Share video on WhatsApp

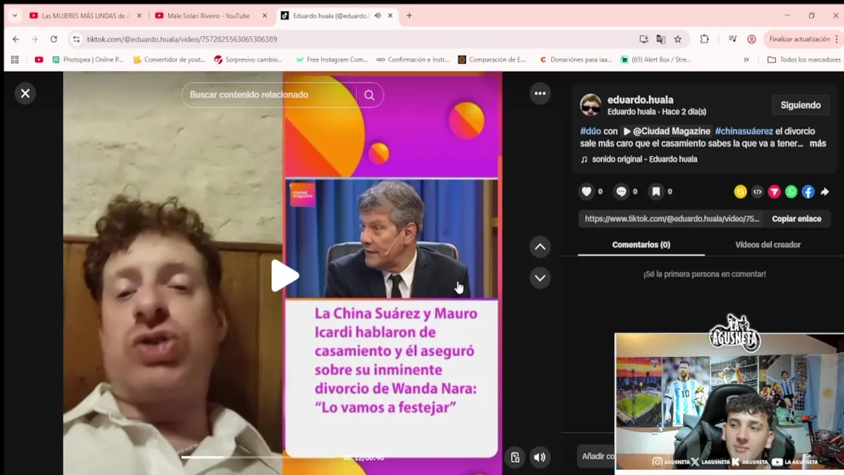[x=791, y=192]
